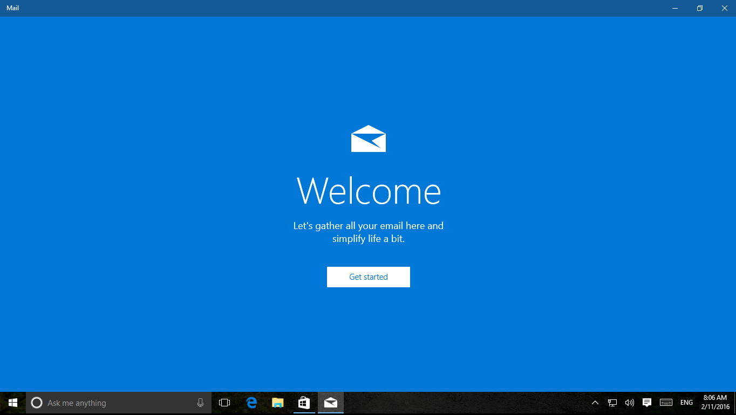Click the Show desktop strip beside clock
736x415 pixels.
tap(734, 403)
